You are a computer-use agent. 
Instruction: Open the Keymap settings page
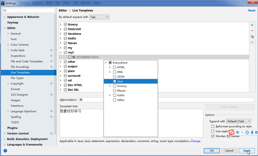[13, 23]
